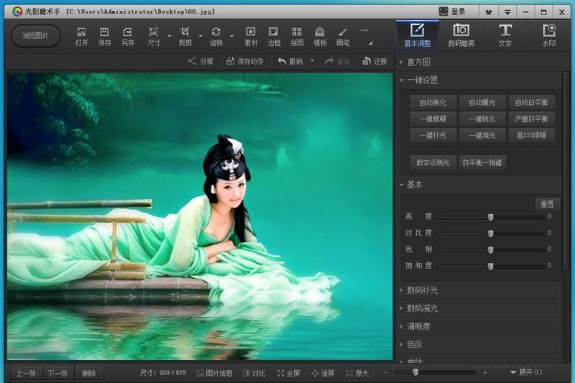Image resolution: width=575 pixels, height=383 pixels.
Task: Open the 撤销 history dropdown arrow
Action: click(x=313, y=61)
